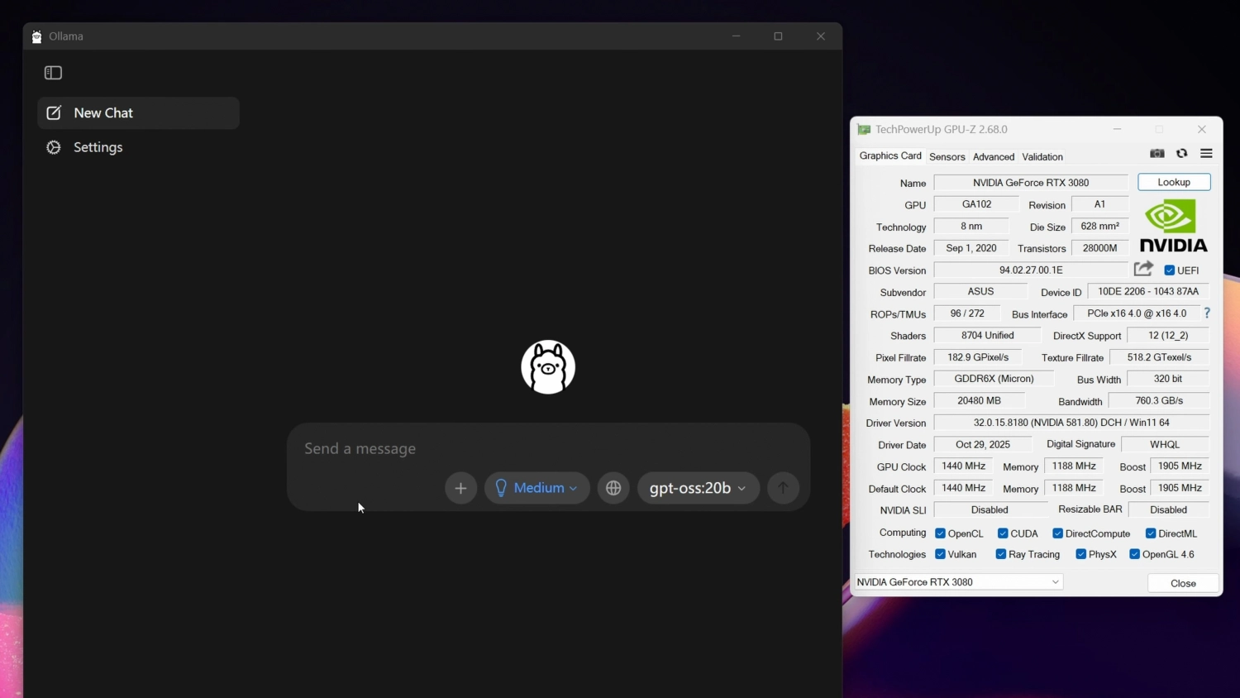Refresh GPU-Z data with refresh icon
The image size is (1240, 698).
(x=1181, y=154)
